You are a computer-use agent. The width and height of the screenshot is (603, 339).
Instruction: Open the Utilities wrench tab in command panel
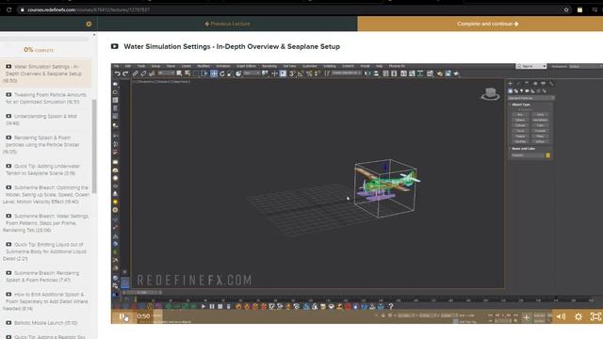coord(551,83)
